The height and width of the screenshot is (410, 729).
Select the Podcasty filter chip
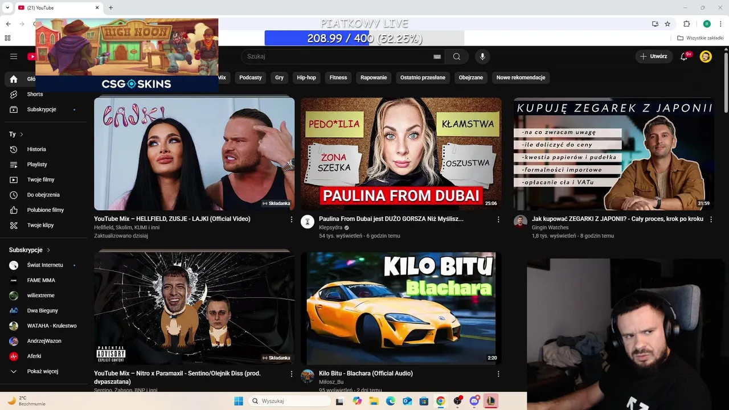coord(251,77)
